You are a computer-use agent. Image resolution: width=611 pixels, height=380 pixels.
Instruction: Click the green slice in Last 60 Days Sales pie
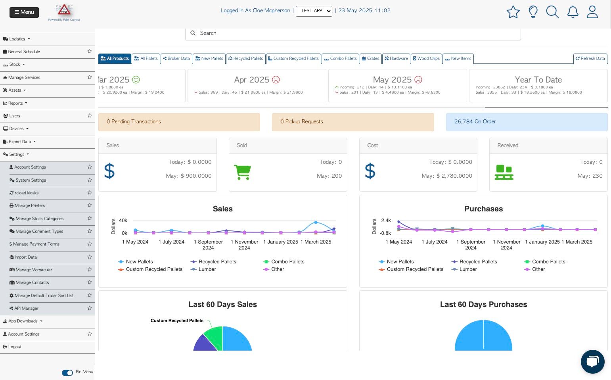pyautogui.click(x=214, y=336)
